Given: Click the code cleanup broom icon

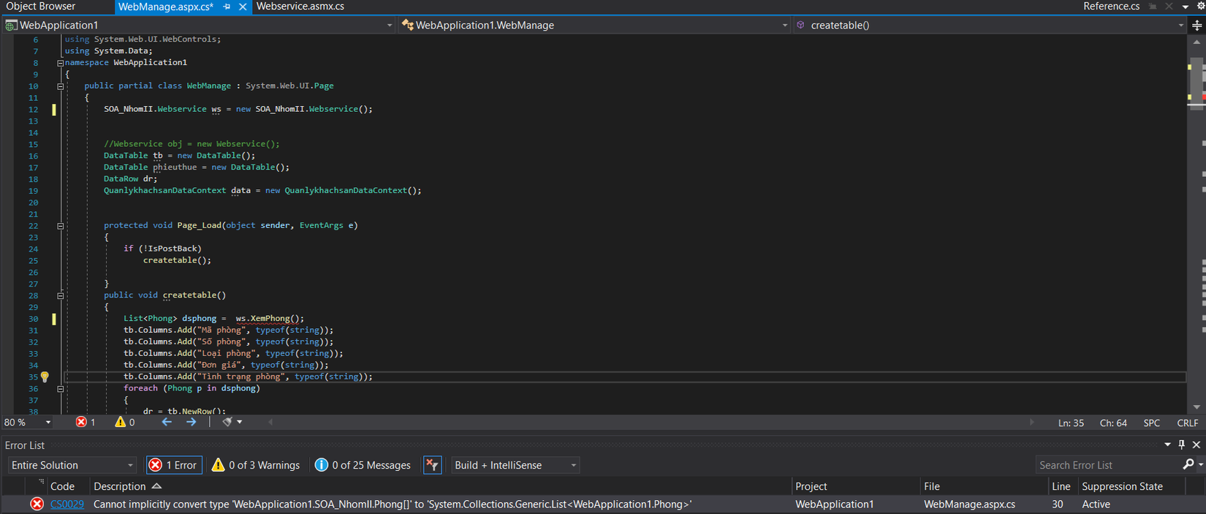Looking at the screenshot, I should coord(227,422).
